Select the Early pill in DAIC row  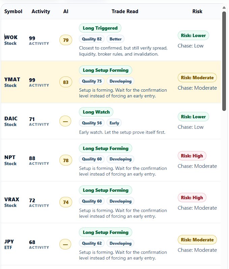pos(114,123)
